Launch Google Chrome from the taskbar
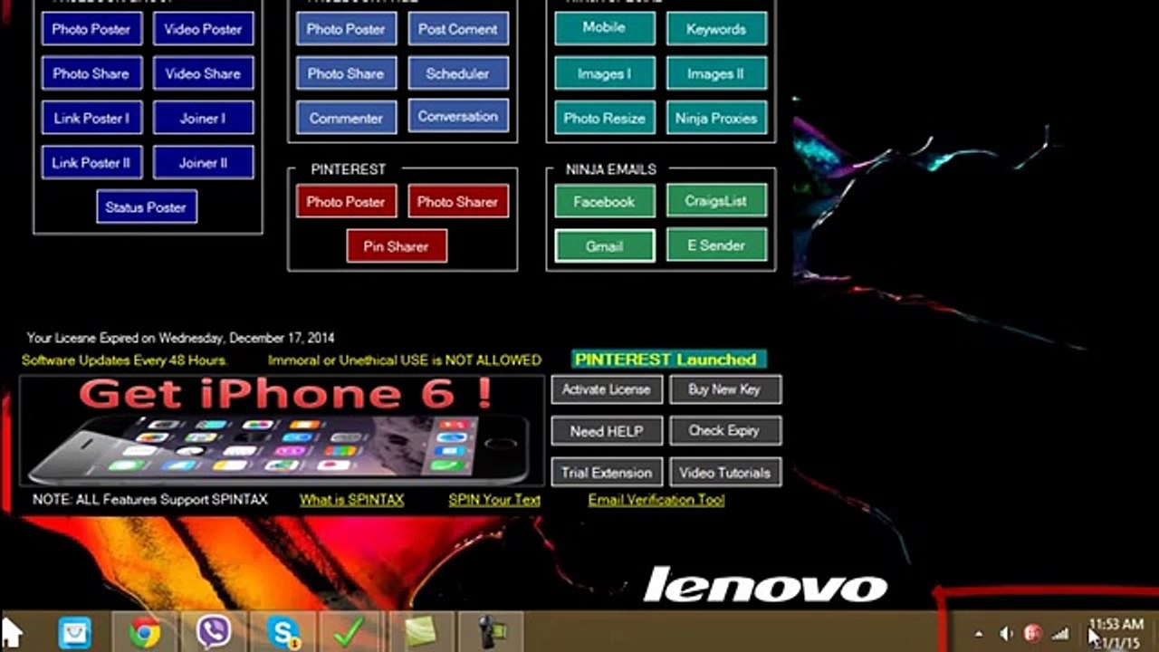The image size is (1159, 652). point(145,632)
